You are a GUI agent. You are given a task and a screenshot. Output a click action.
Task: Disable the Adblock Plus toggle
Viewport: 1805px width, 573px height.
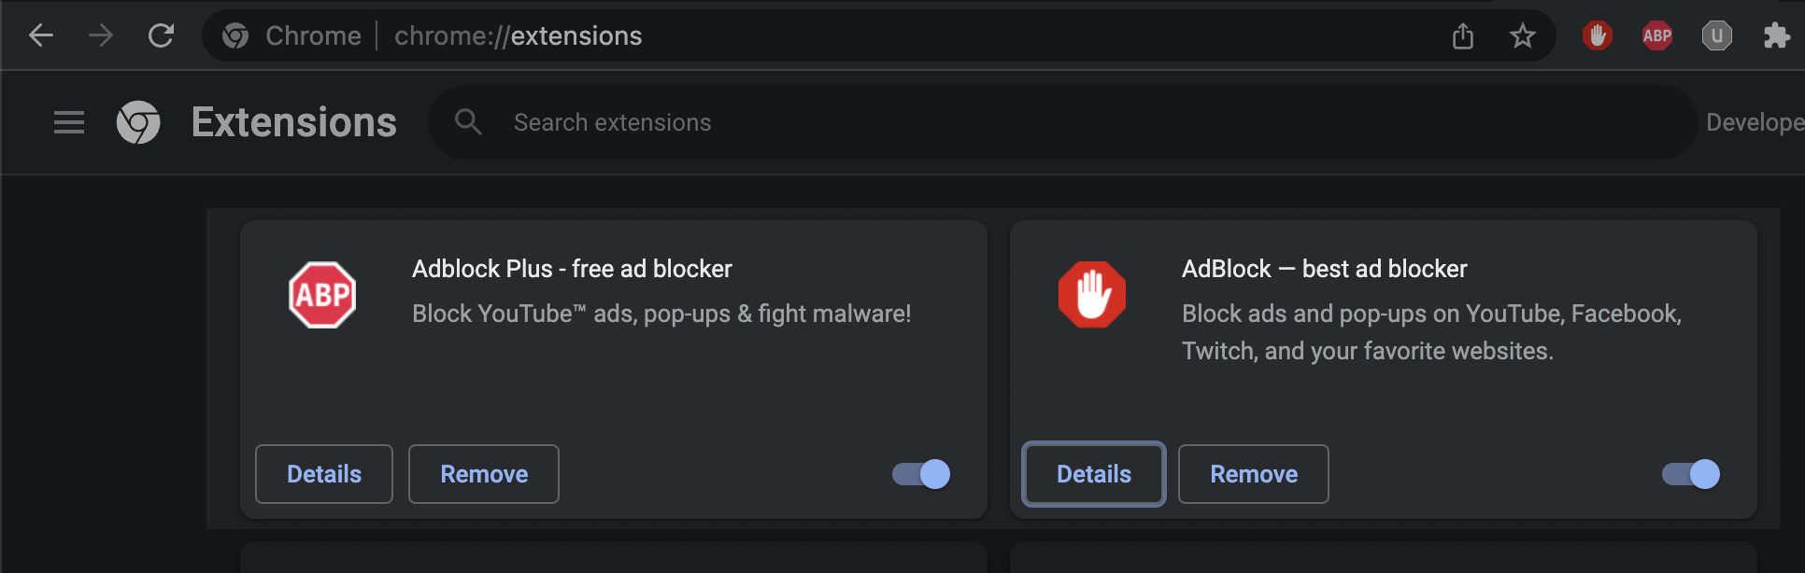921,474
